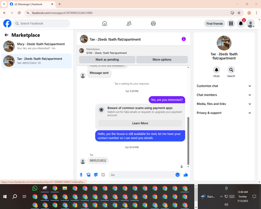Open Mary - 2beds 1bath conversation

click(x=37, y=46)
